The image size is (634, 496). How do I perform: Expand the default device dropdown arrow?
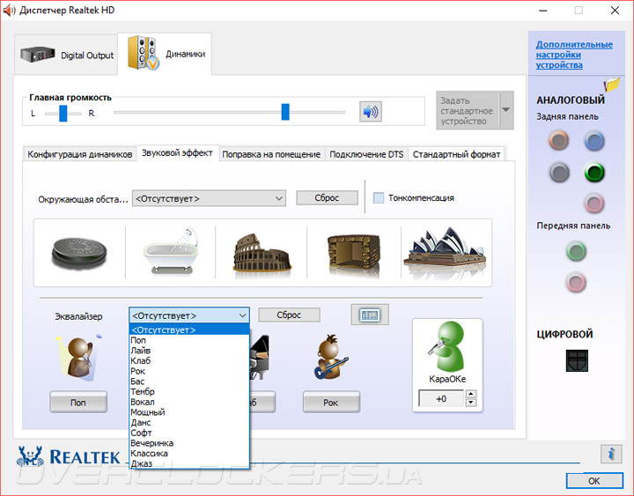506,110
